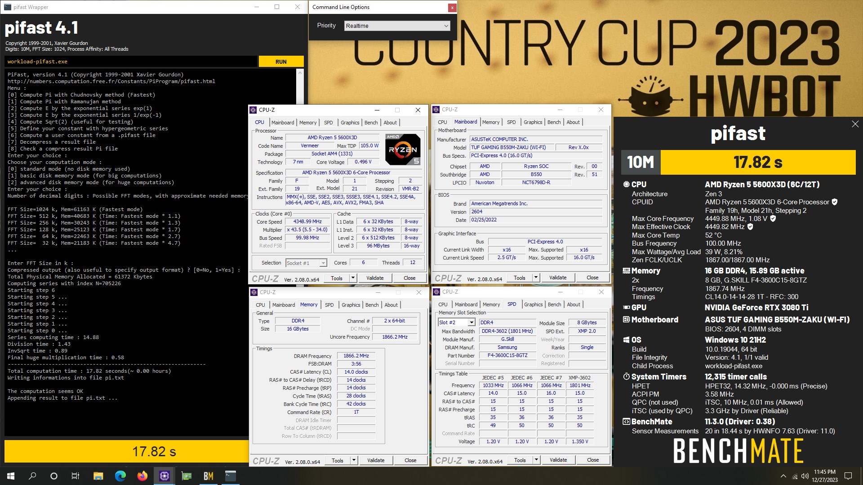The height and width of the screenshot is (485, 863).
Task: Click the Memory section icon in BenchMate
Action: pyautogui.click(x=626, y=270)
